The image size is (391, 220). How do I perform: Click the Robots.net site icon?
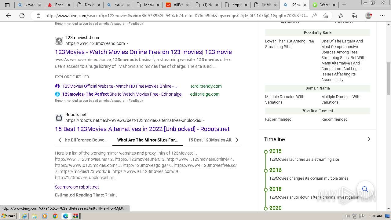pos(59,117)
